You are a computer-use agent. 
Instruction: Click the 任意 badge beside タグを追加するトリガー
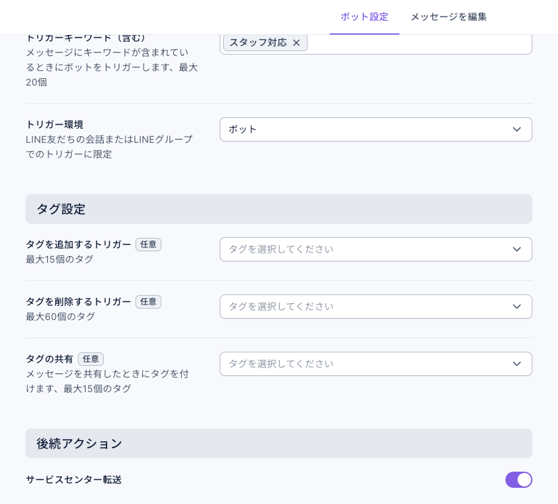pos(148,245)
